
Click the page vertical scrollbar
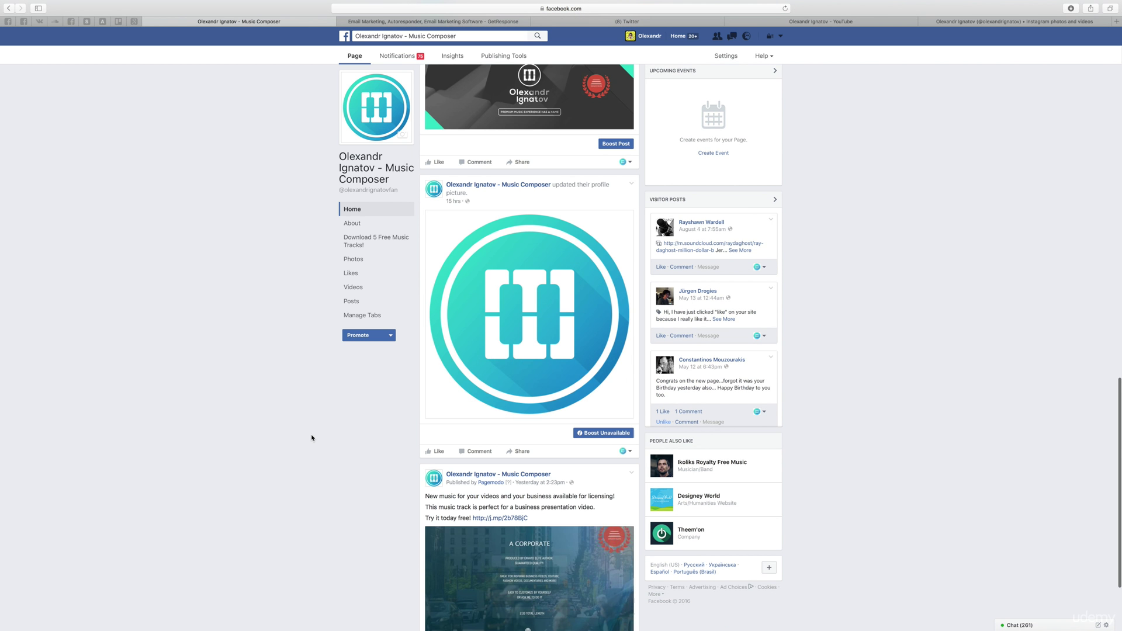tap(1119, 482)
